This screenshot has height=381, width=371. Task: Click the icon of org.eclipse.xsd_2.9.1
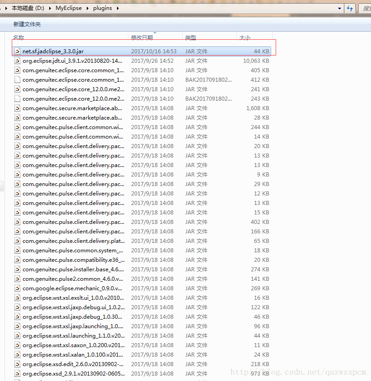coord(17,373)
